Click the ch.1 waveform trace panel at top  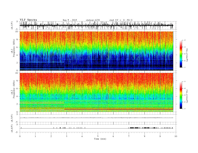[x=98, y=25]
